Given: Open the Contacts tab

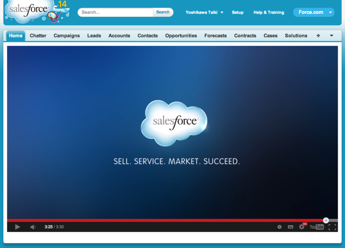Looking at the screenshot, I should click(x=147, y=36).
